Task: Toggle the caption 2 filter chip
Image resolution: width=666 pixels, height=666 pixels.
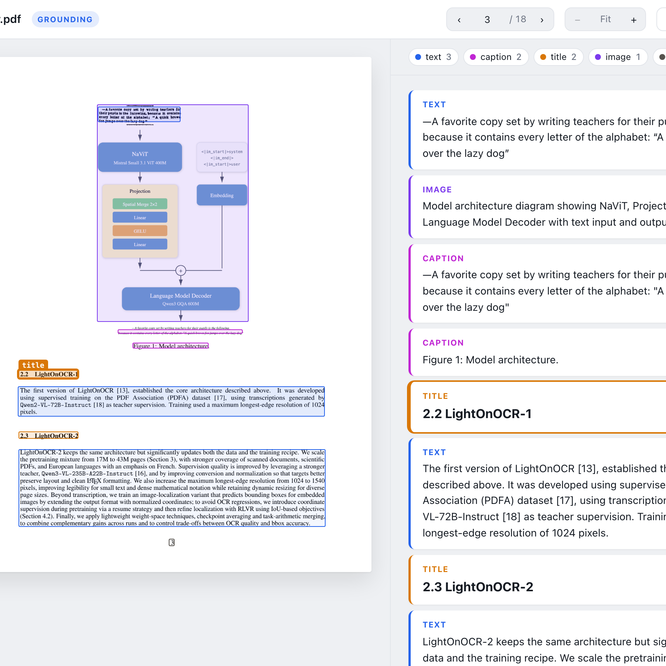Action: 496,57
